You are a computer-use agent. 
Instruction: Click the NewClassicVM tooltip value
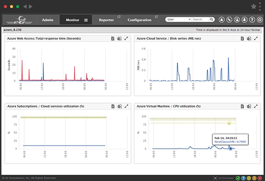pos(230,142)
